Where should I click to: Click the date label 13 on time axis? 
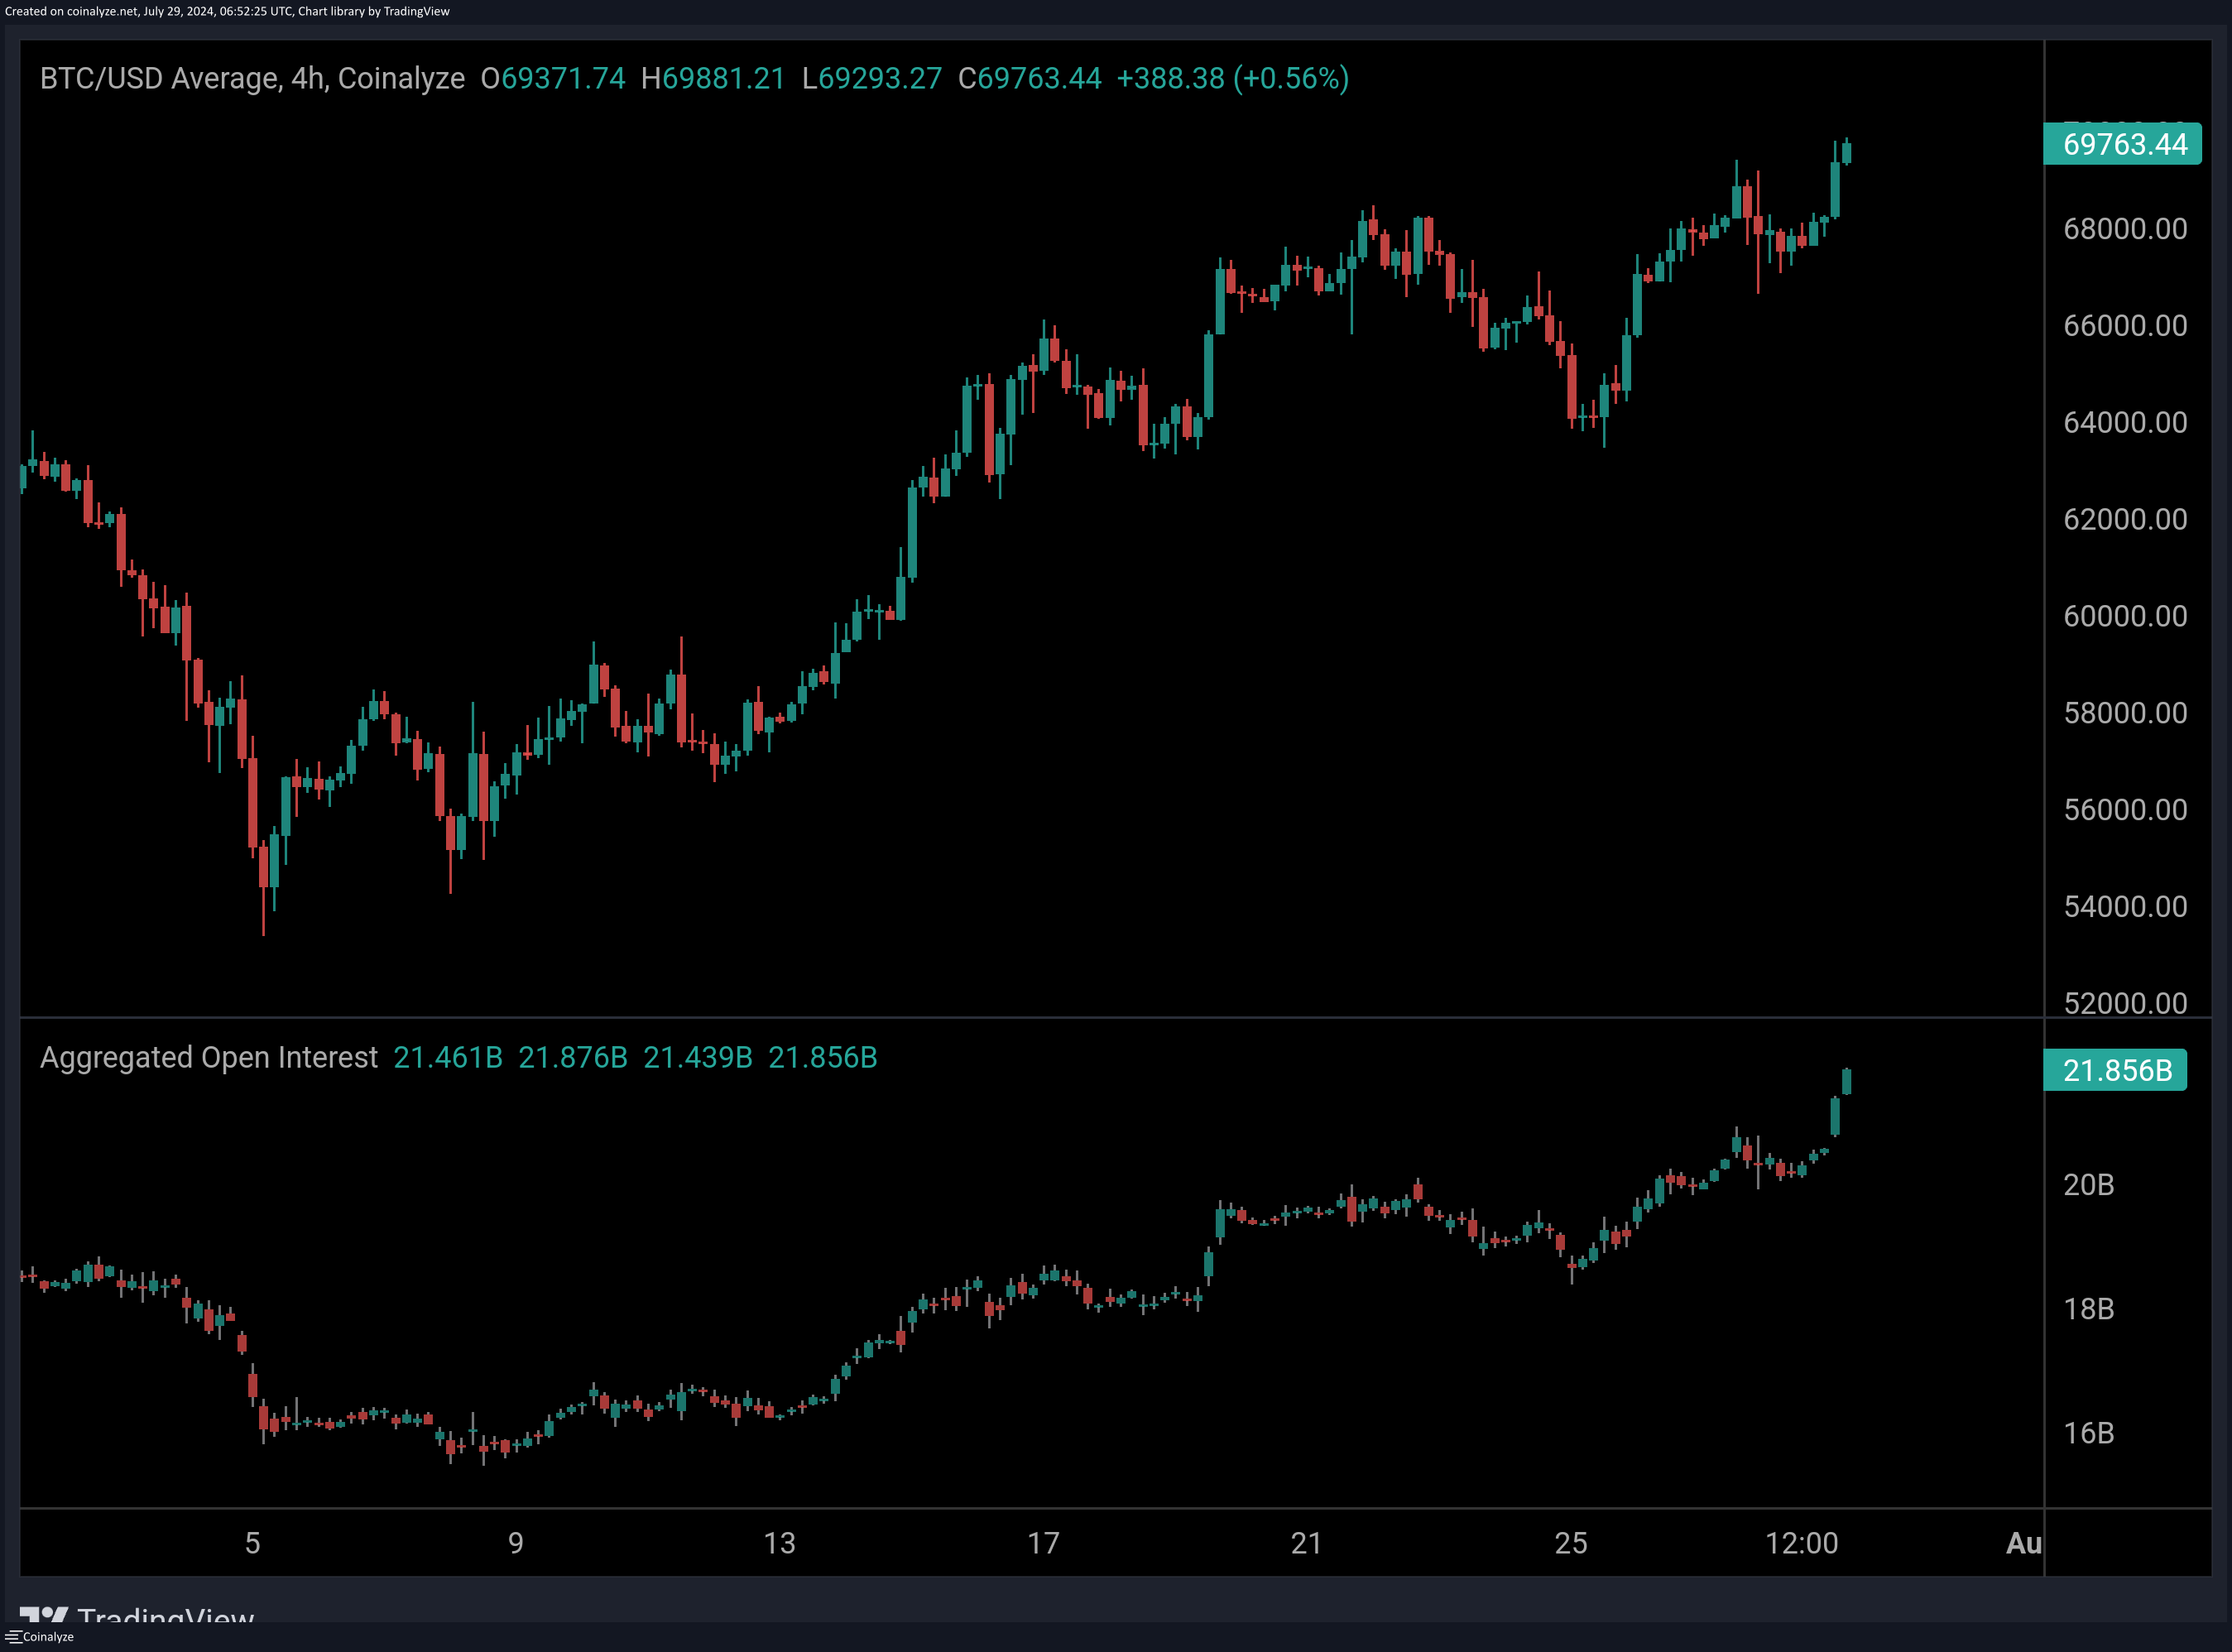pyautogui.click(x=779, y=1543)
